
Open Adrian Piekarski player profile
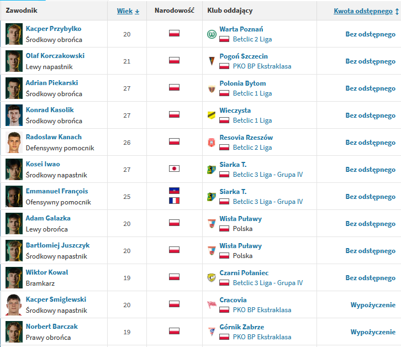click(x=52, y=83)
